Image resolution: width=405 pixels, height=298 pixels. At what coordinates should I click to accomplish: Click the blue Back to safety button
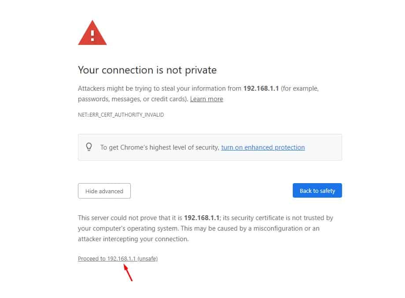tap(317, 191)
